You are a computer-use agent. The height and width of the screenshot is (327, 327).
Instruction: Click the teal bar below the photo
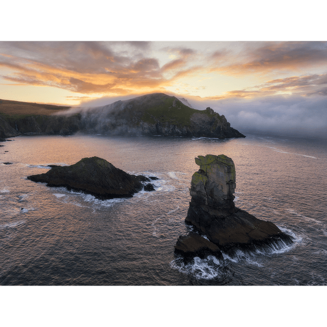[x=163, y=307]
